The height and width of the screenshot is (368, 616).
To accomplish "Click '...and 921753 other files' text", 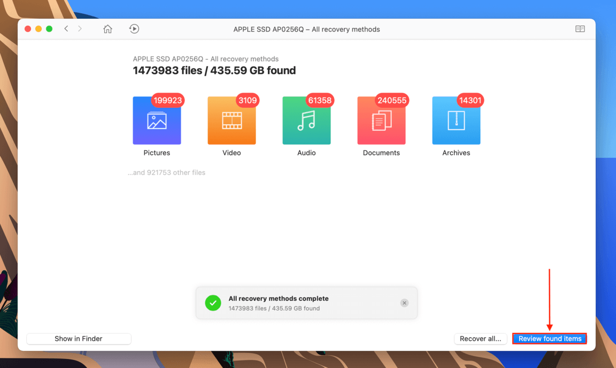I will 166,172.
